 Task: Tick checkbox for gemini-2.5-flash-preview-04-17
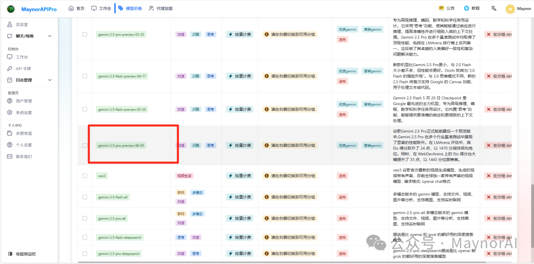click(x=85, y=76)
